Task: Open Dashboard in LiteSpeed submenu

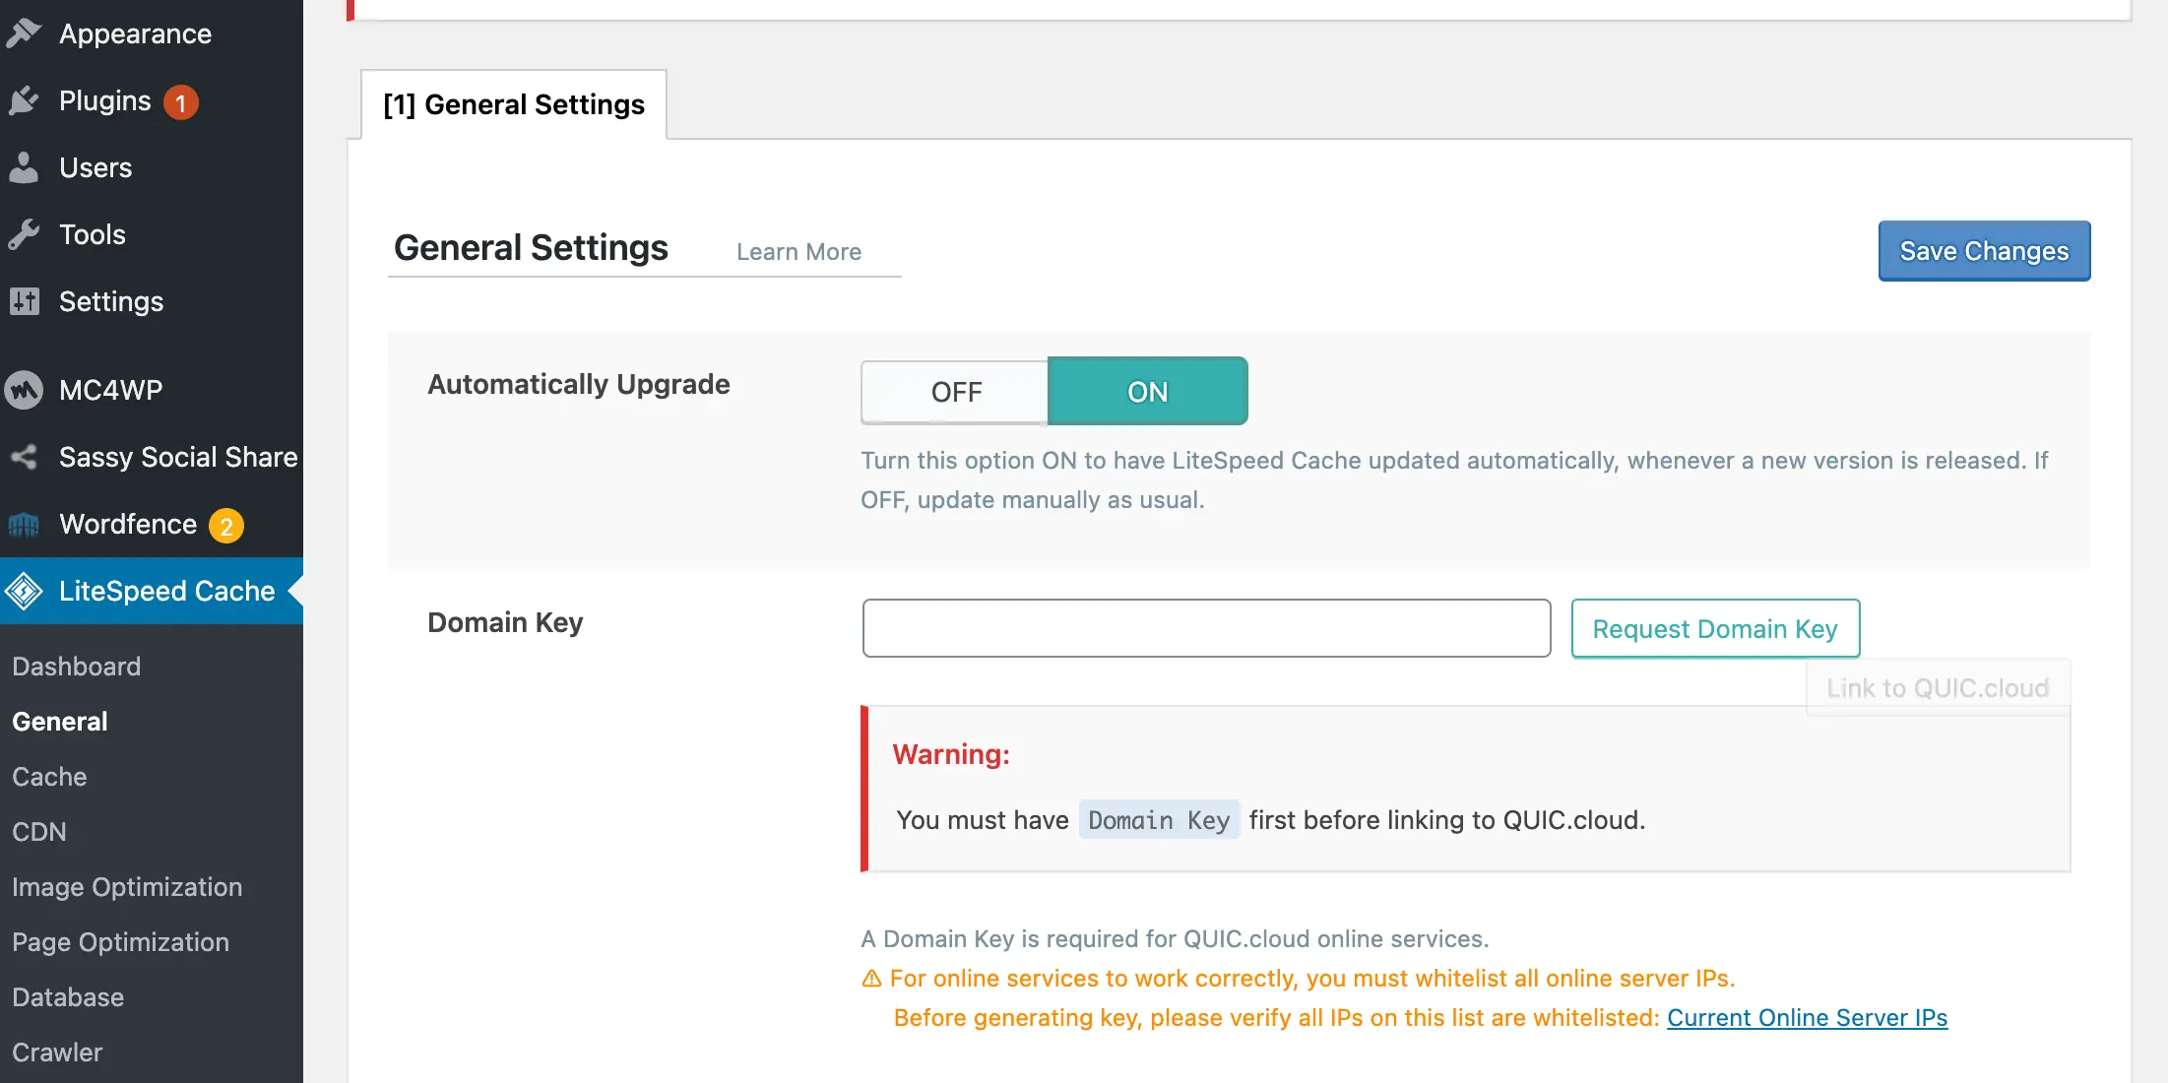Action: (77, 667)
